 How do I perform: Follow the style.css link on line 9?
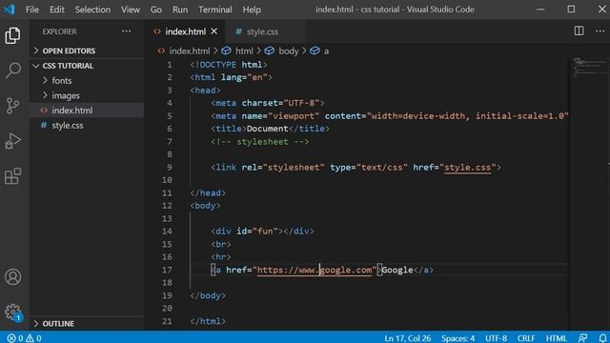click(x=468, y=168)
